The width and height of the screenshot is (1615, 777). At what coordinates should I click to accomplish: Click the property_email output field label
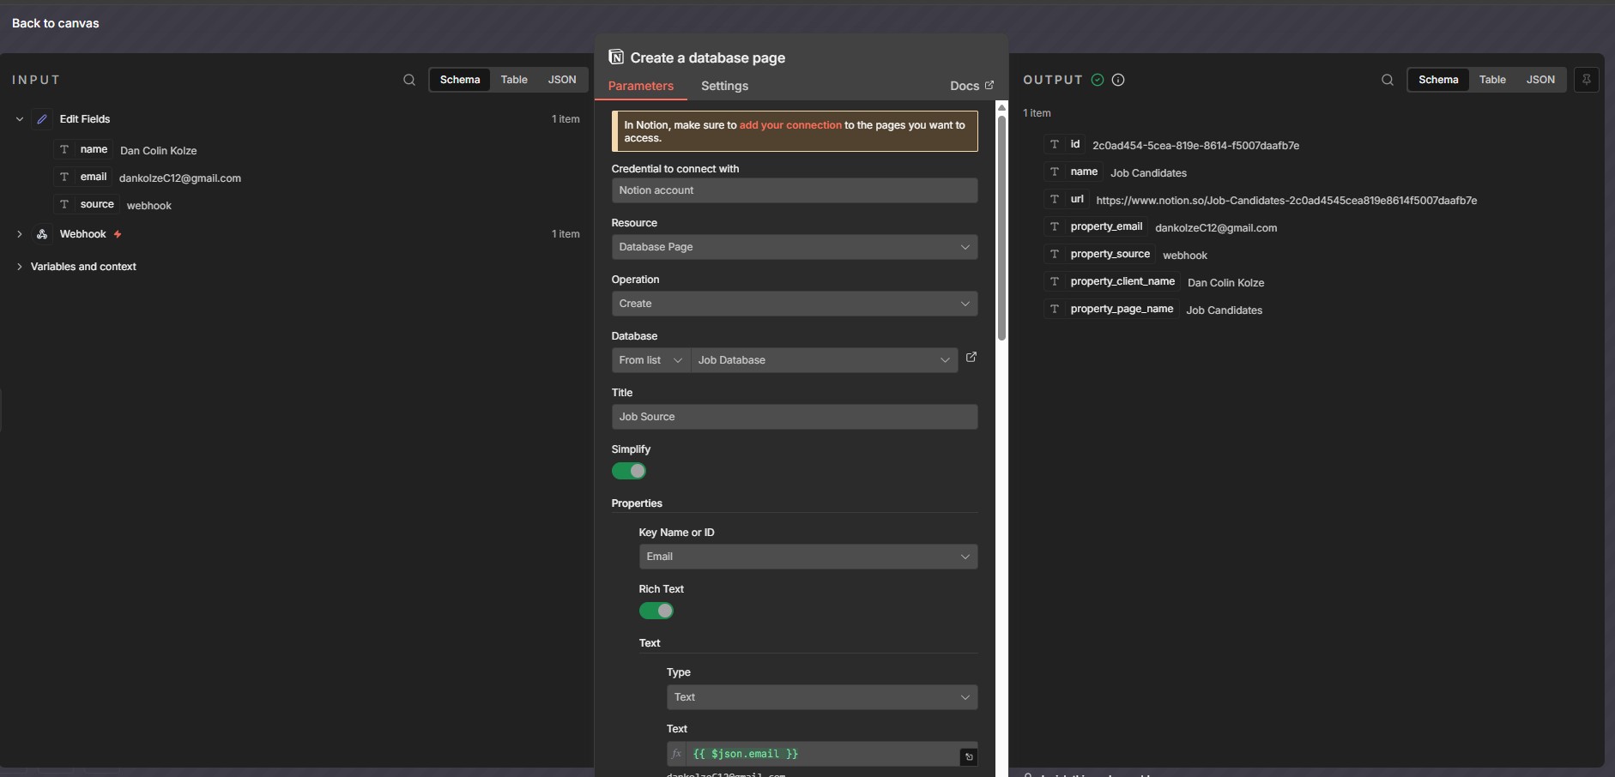point(1106,226)
